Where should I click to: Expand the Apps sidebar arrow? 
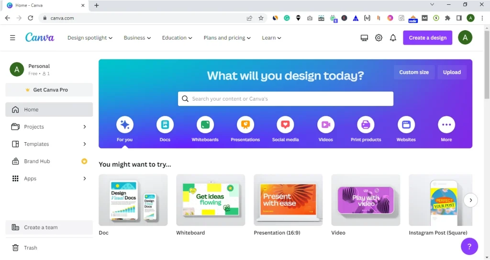point(85,179)
